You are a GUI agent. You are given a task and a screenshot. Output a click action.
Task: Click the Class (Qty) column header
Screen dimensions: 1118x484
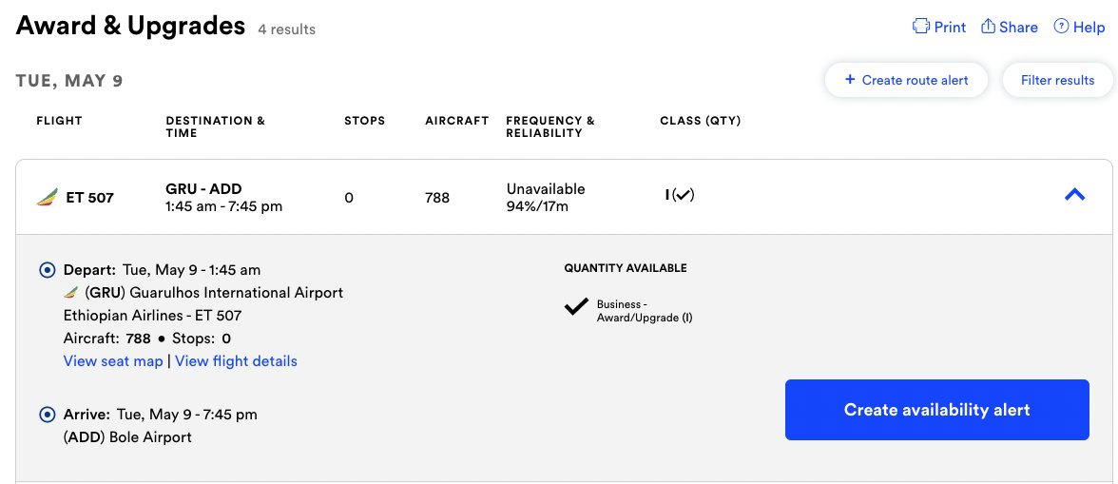(700, 121)
